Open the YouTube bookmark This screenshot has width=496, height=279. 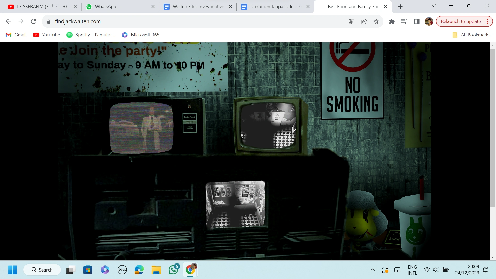(47, 35)
